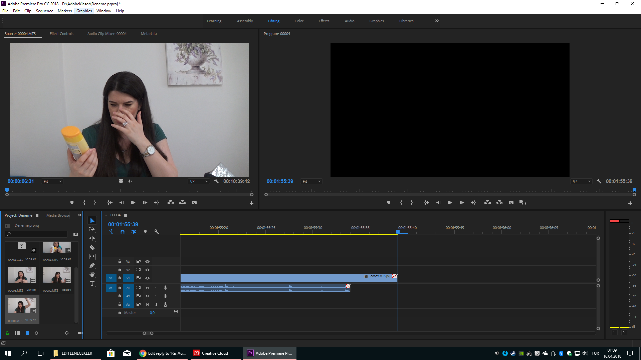Export frame from Program monitor
Image resolution: width=641 pixels, height=360 pixels.
511,203
